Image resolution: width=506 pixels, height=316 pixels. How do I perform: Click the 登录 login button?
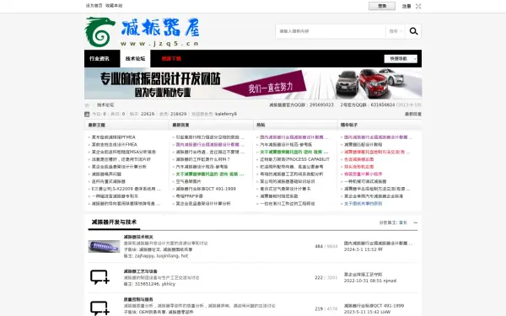[x=382, y=6]
